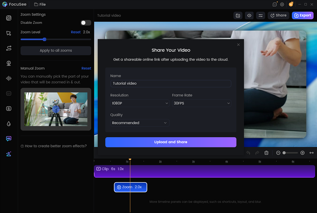Click the Name field containing Tutorial video
The height and width of the screenshot is (213, 317).
(x=171, y=83)
